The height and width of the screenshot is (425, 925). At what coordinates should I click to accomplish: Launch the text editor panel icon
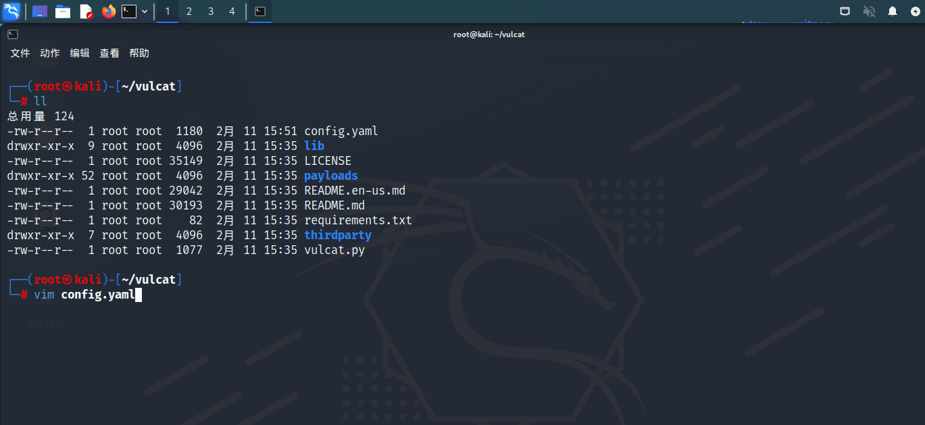pos(86,11)
